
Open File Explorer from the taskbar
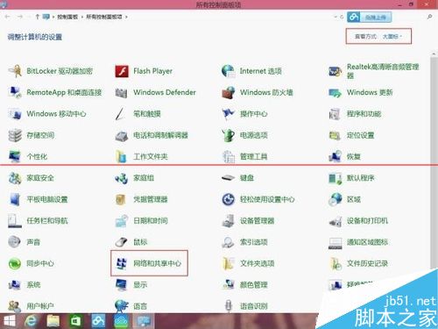[53, 321]
